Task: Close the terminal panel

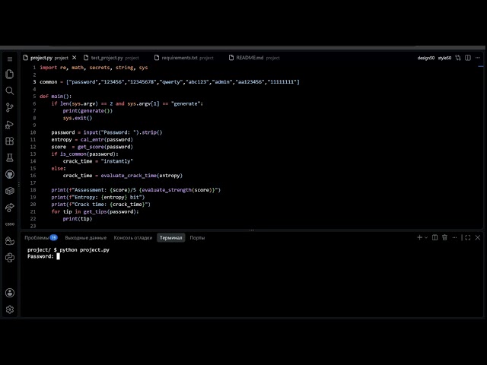Action: click(x=478, y=237)
